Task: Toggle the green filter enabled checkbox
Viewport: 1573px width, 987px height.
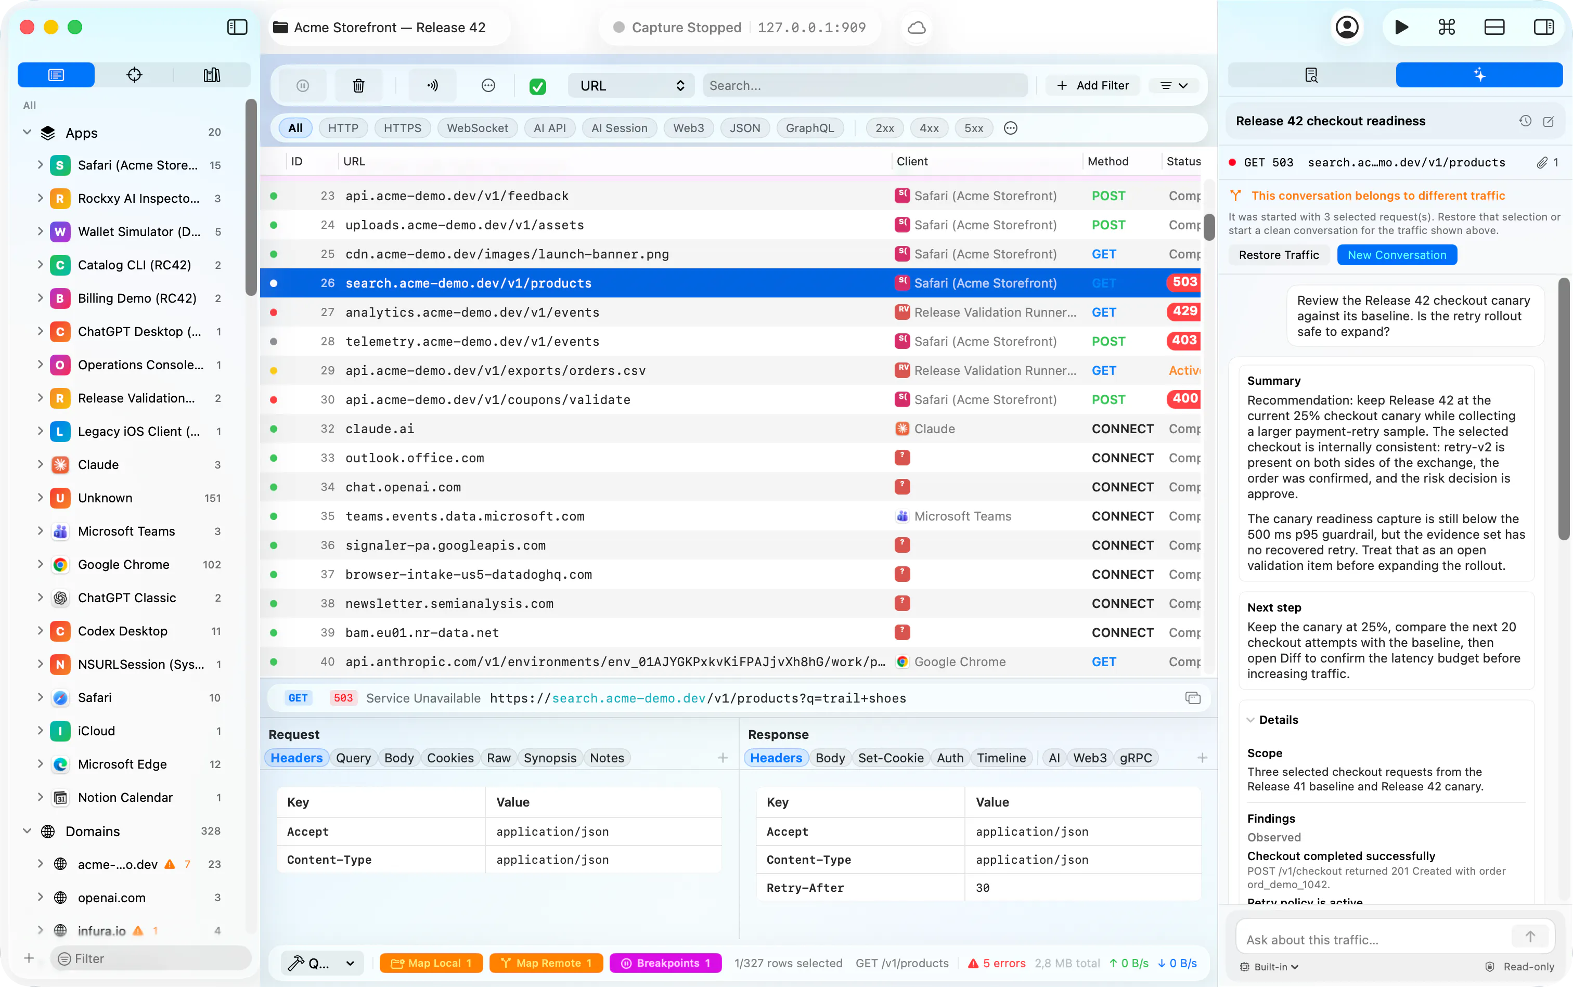Action: tap(537, 86)
